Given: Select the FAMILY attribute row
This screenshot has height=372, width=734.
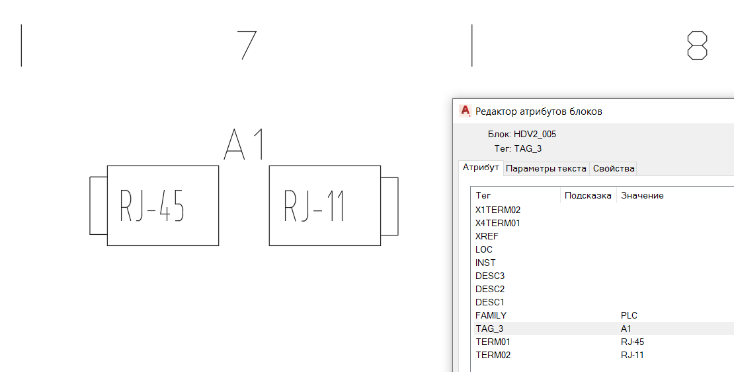Looking at the screenshot, I should pyautogui.click(x=604, y=315).
